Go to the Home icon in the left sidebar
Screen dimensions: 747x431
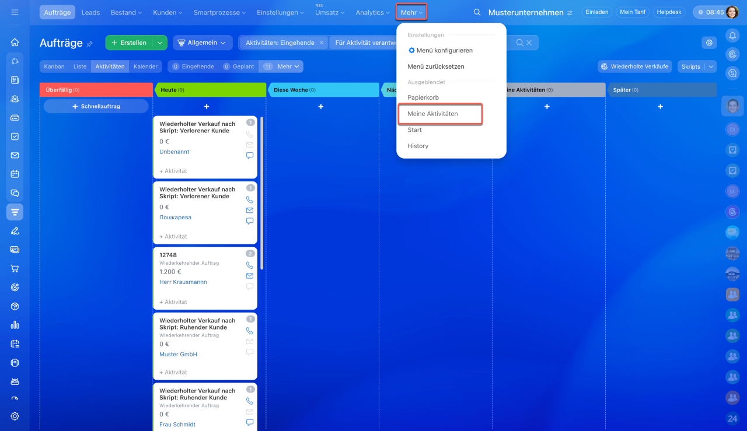[x=15, y=42]
